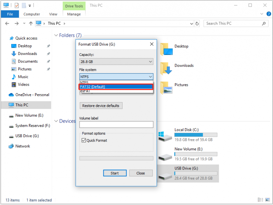The image size is (273, 205).
Task: Switch to the Computer ribbon tab
Action: click(x=32, y=14)
